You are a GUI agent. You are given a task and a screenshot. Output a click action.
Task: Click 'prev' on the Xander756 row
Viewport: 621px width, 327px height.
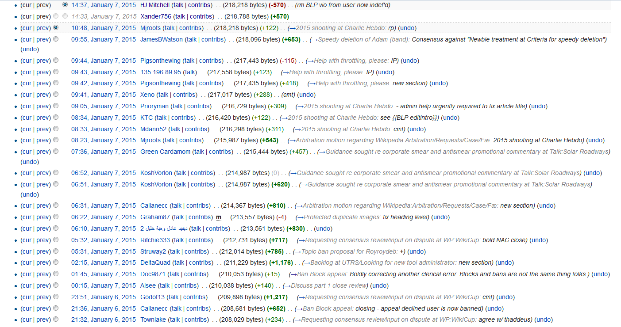42,16
